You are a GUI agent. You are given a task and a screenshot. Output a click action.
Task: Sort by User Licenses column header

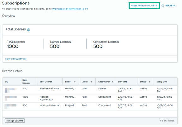click(26, 82)
